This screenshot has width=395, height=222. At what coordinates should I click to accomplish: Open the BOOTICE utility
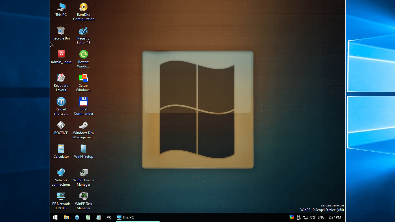point(61,128)
